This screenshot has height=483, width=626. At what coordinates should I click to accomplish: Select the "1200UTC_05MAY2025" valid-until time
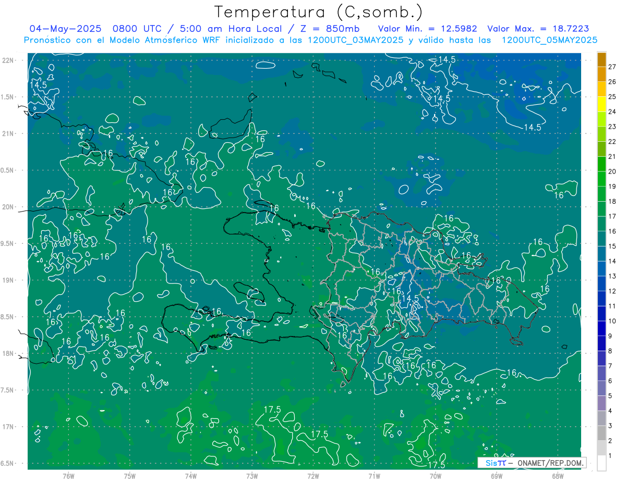(x=549, y=40)
